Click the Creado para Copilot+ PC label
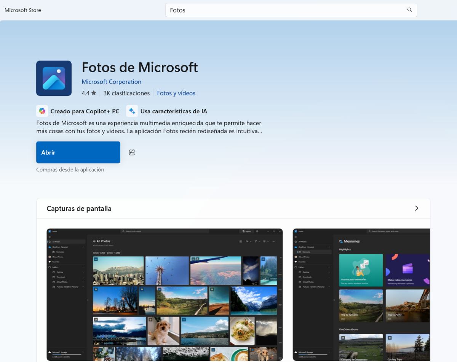Screen dimensions: 457x362 85,111
